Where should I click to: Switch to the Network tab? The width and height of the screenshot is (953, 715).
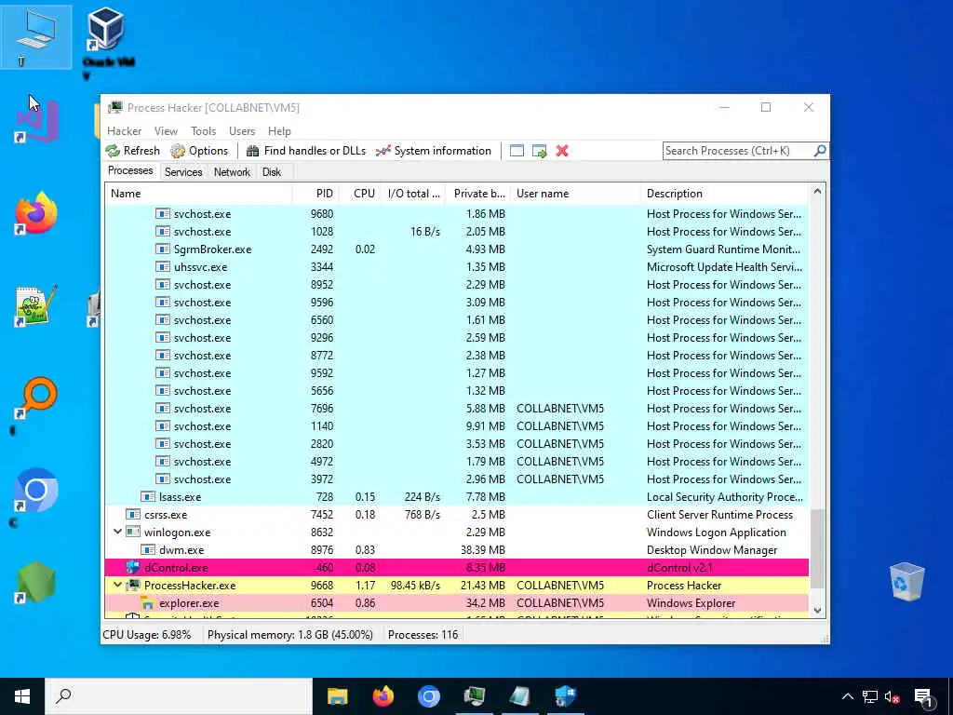coord(232,172)
